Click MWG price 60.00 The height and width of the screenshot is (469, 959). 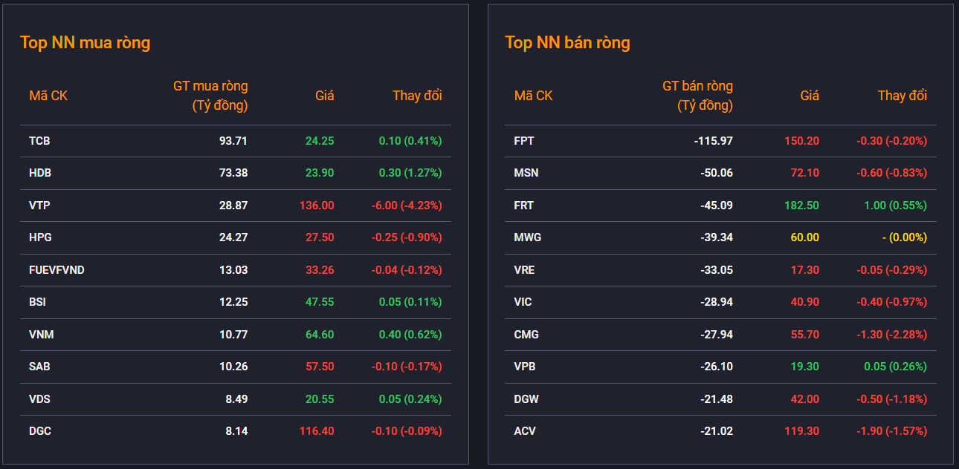805,237
